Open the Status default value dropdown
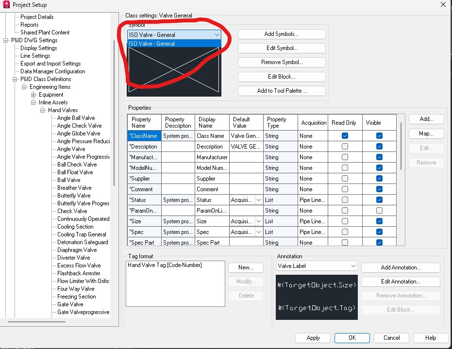The image size is (452, 349). pyautogui.click(x=259, y=200)
